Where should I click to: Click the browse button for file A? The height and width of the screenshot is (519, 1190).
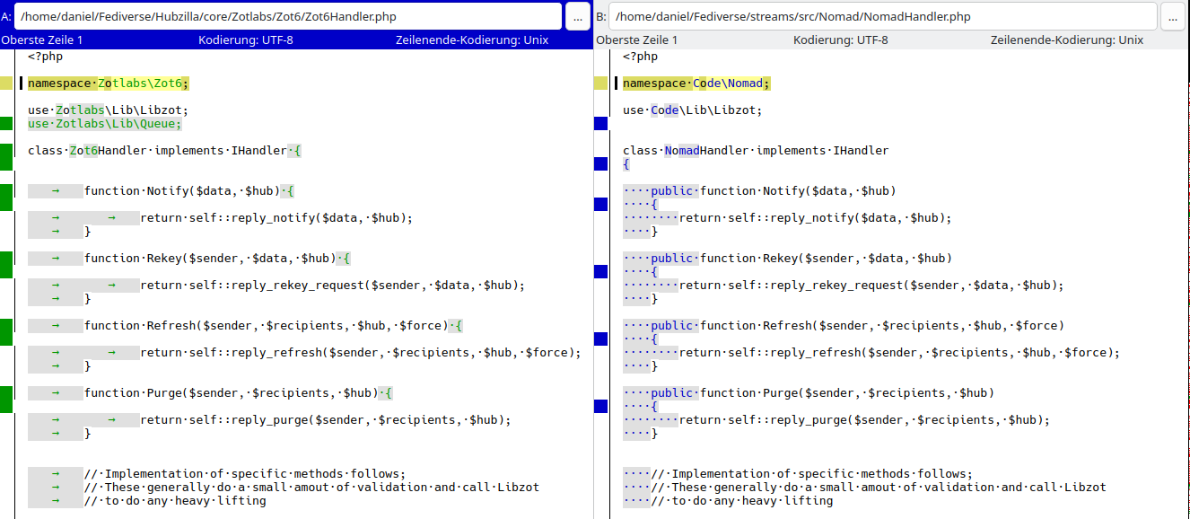click(577, 16)
